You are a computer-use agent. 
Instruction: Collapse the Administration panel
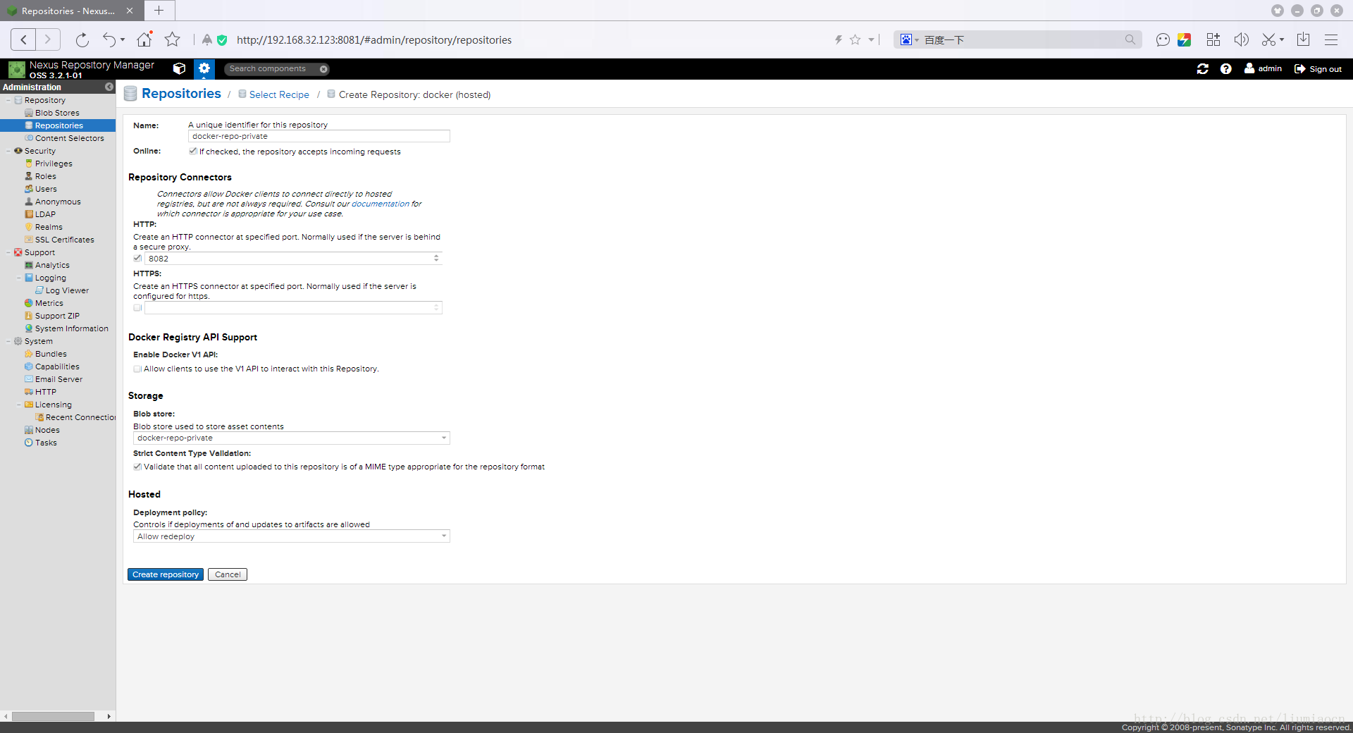(x=109, y=87)
